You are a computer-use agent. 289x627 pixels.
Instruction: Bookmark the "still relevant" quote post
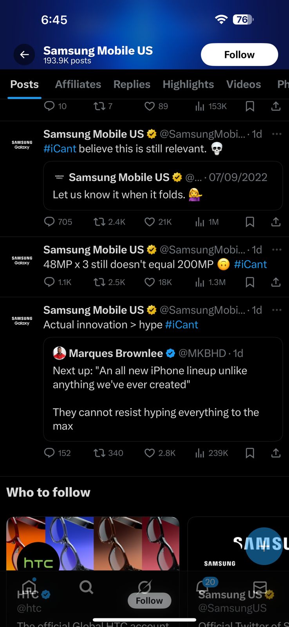click(250, 222)
